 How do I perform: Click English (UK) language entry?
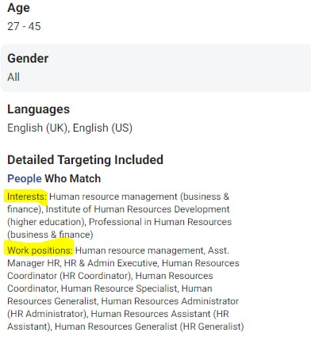click(x=38, y=128)
